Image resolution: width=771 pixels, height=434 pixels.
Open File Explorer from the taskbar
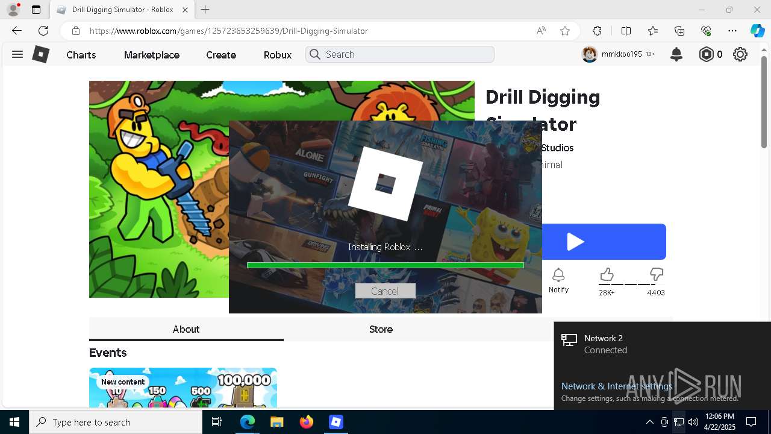click(x=277, y=422)
